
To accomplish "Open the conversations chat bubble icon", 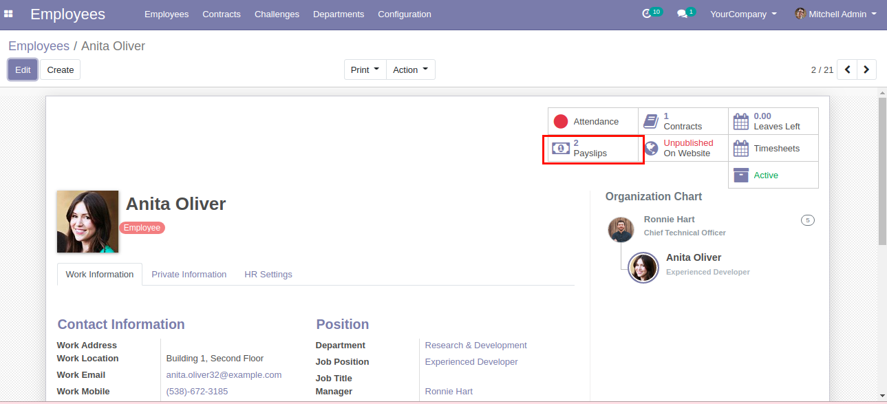I will tap(682, 14).
